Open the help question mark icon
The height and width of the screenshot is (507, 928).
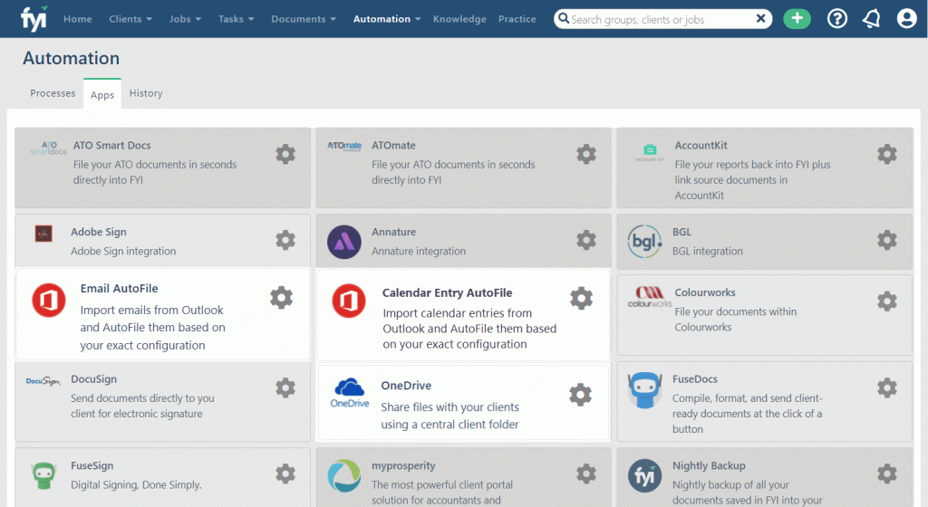point(836,19)
